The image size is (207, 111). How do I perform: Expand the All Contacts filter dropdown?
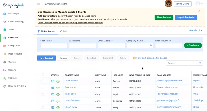pyautogui.click(x=47, y=31)
